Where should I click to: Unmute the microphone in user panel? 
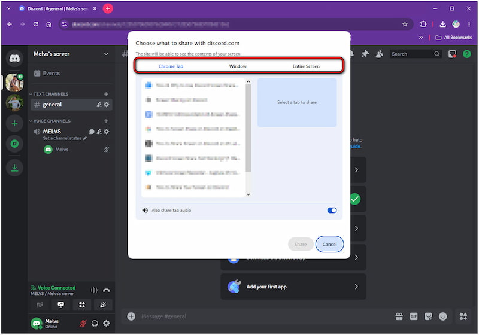click(x=83, y=324)
